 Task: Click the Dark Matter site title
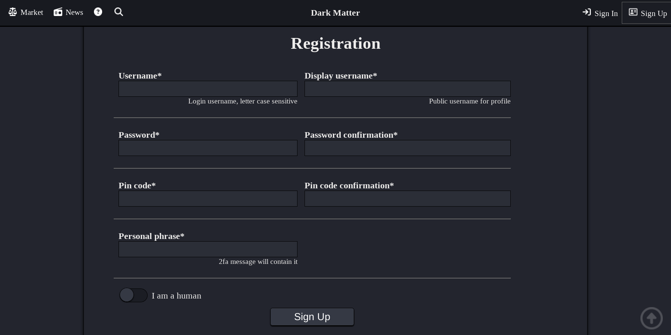(x=335, y=13)
